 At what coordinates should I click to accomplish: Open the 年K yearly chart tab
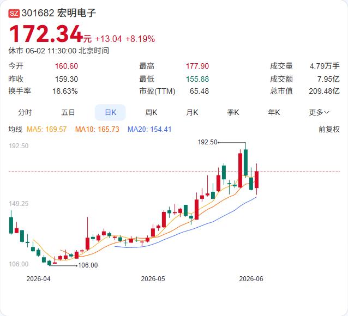pos(274,112)
